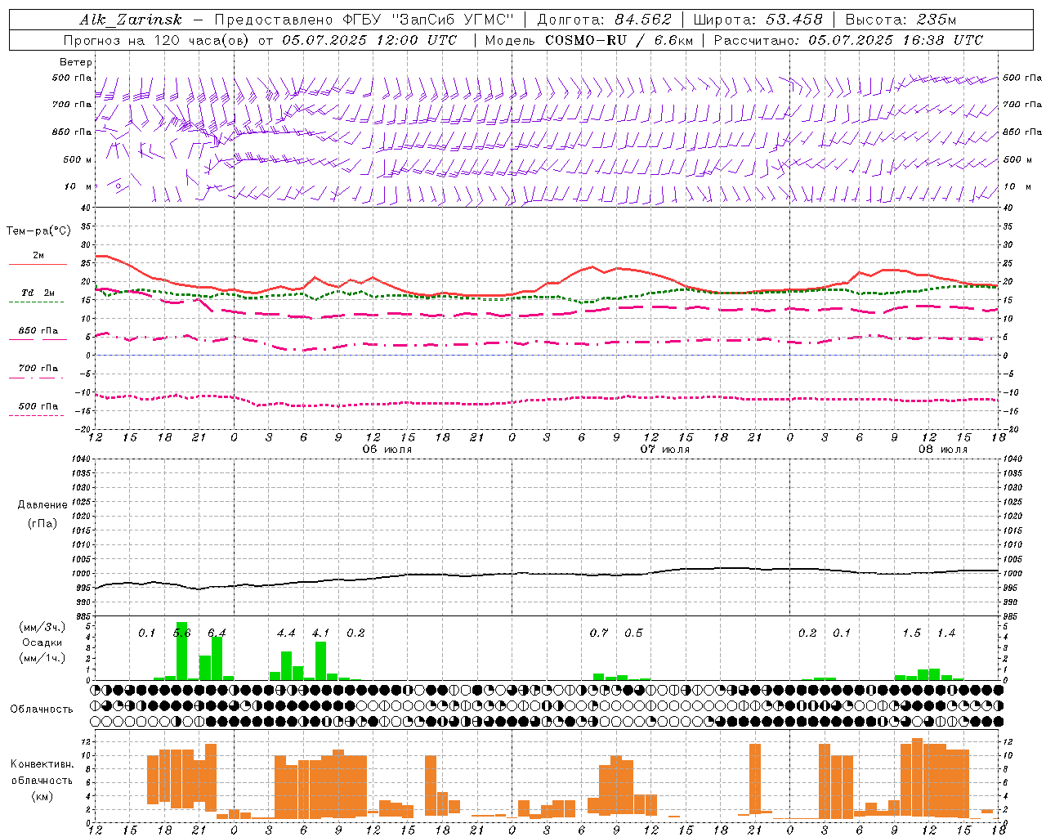The width and height of the screenshot is (1046, 837).
Task: Click the 4.1 precipitation total value
Action: click(320, 633)
